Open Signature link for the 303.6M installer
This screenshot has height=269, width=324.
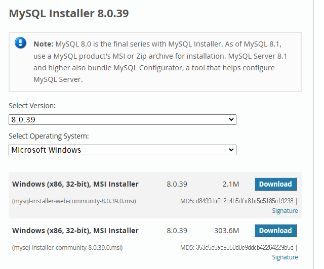tap(285, 257)
